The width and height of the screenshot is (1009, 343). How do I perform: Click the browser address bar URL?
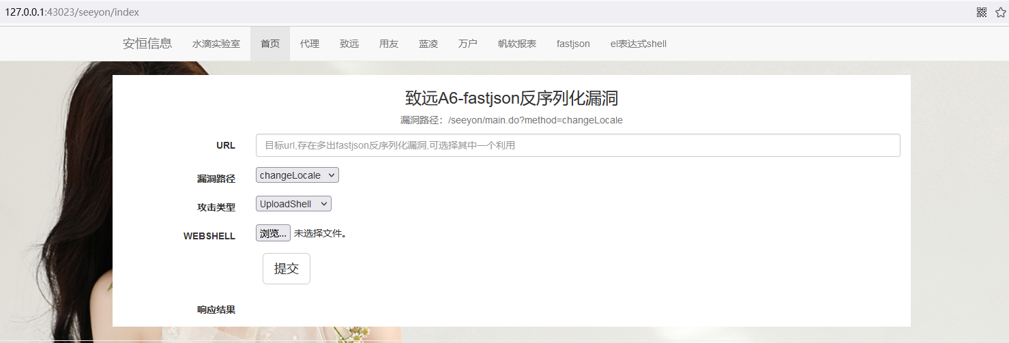[72, 12]
